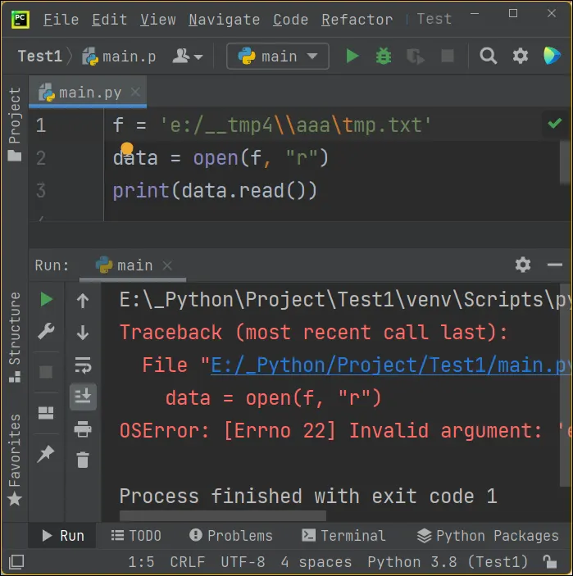Open the Refactor menu
573x576 pixels.
(357, 20)
